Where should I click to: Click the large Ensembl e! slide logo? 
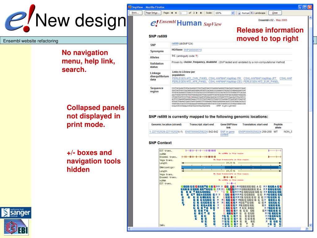20,19
